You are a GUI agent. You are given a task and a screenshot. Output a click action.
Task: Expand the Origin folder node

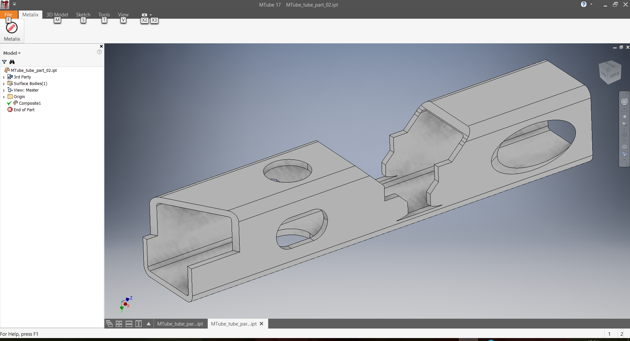pyautogui.click(x=4, y=97)
